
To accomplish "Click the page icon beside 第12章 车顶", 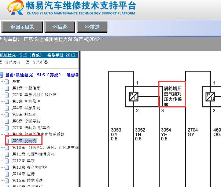I will pos(7,161).
